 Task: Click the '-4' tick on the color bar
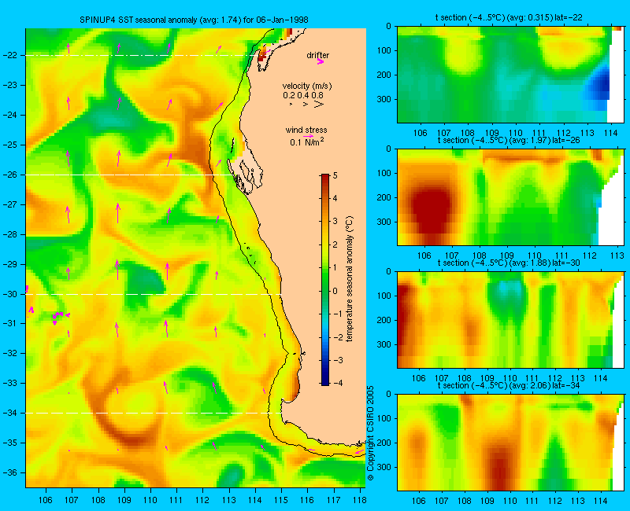[338, 383]
